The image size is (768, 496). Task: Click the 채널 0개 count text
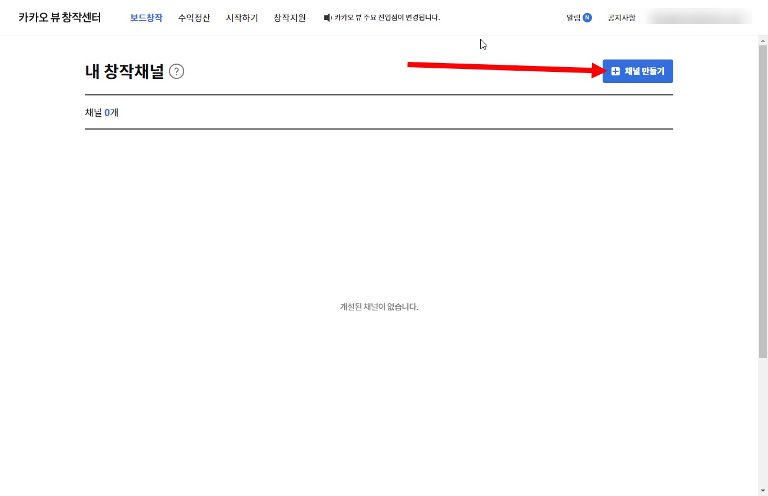point(102,112)
